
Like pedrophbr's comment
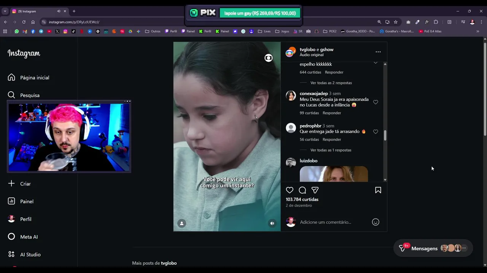pos(376,132)
